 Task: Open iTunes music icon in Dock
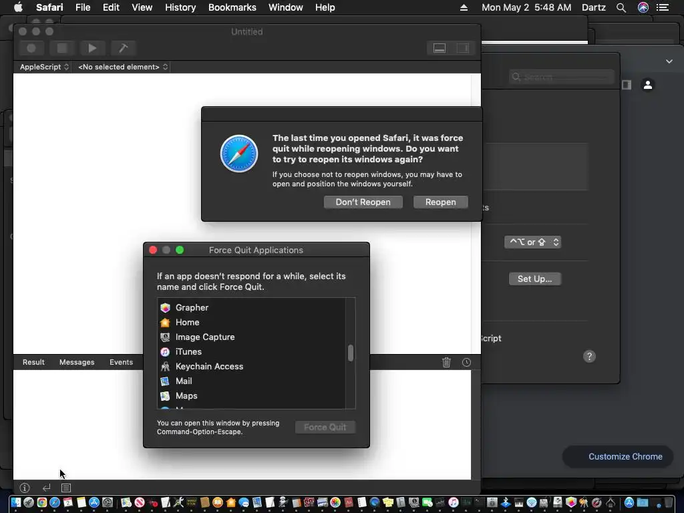coord(454,502)
